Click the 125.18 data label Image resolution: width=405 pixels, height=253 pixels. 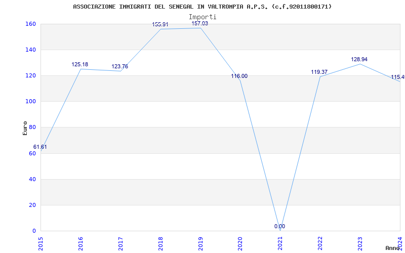coord(80,64)
